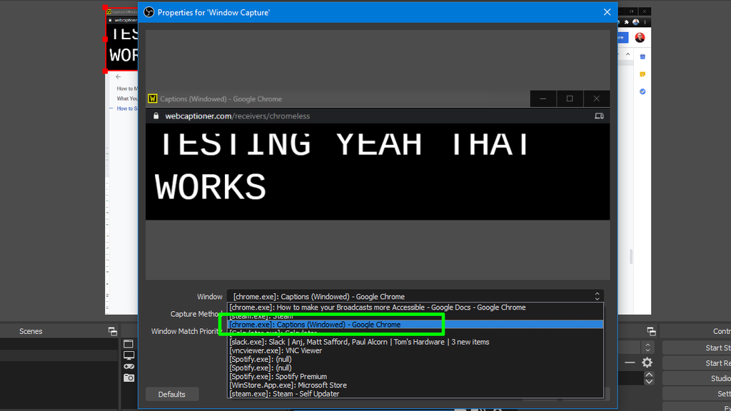Adjust the horizontal volume slider in the mixer
This screenshot has width=731, height=411.
coord(629,362)
